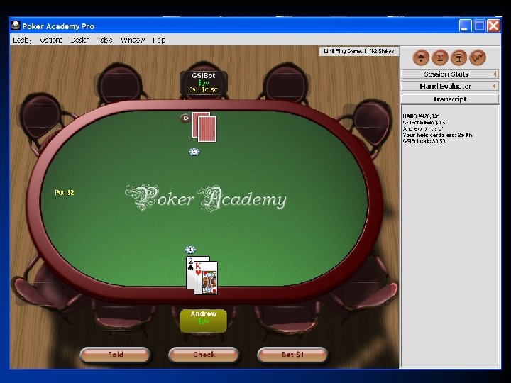Click GSIBot's face-down hole cards
Viewport: 511px width, 383px height.
(204, 127)
